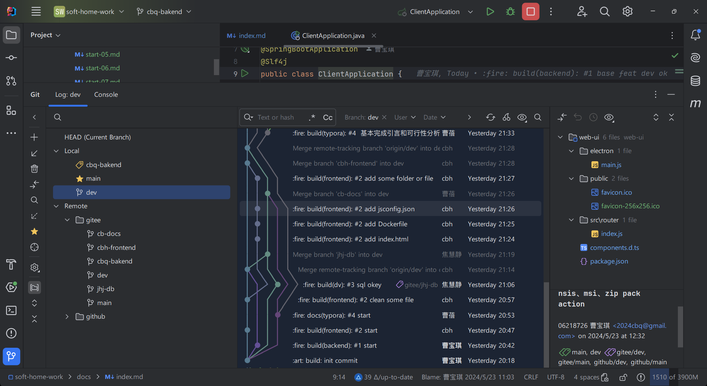707x386 pixels.
Task: Open the Pull Requests tool window
Action: click(x=11, y=81)
